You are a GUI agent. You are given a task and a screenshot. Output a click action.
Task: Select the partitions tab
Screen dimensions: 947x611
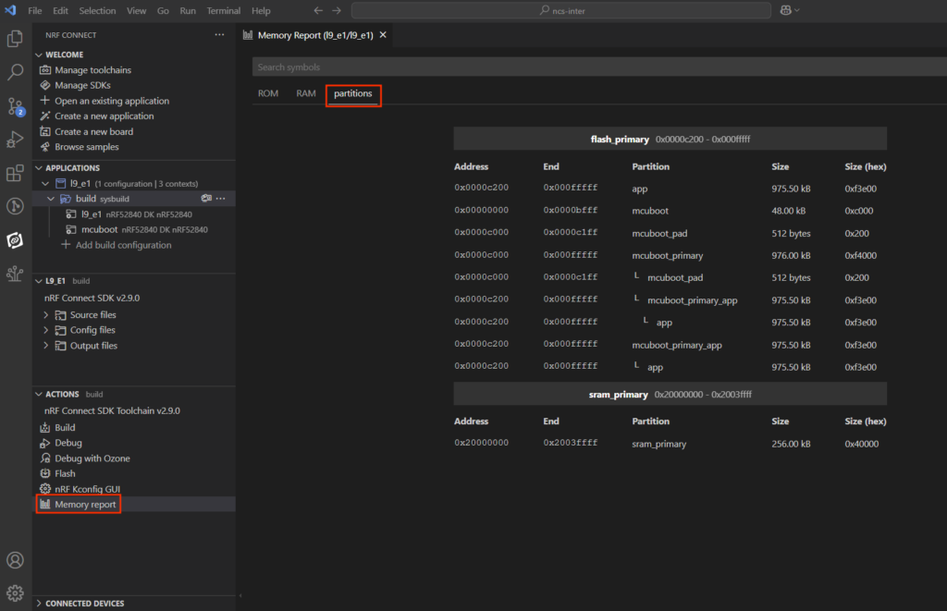[x=353, y=94]
